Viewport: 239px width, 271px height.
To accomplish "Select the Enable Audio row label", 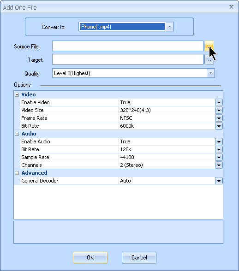I will coord(36,141).
